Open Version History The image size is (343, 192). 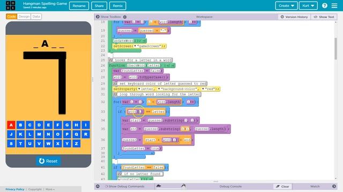294,17
